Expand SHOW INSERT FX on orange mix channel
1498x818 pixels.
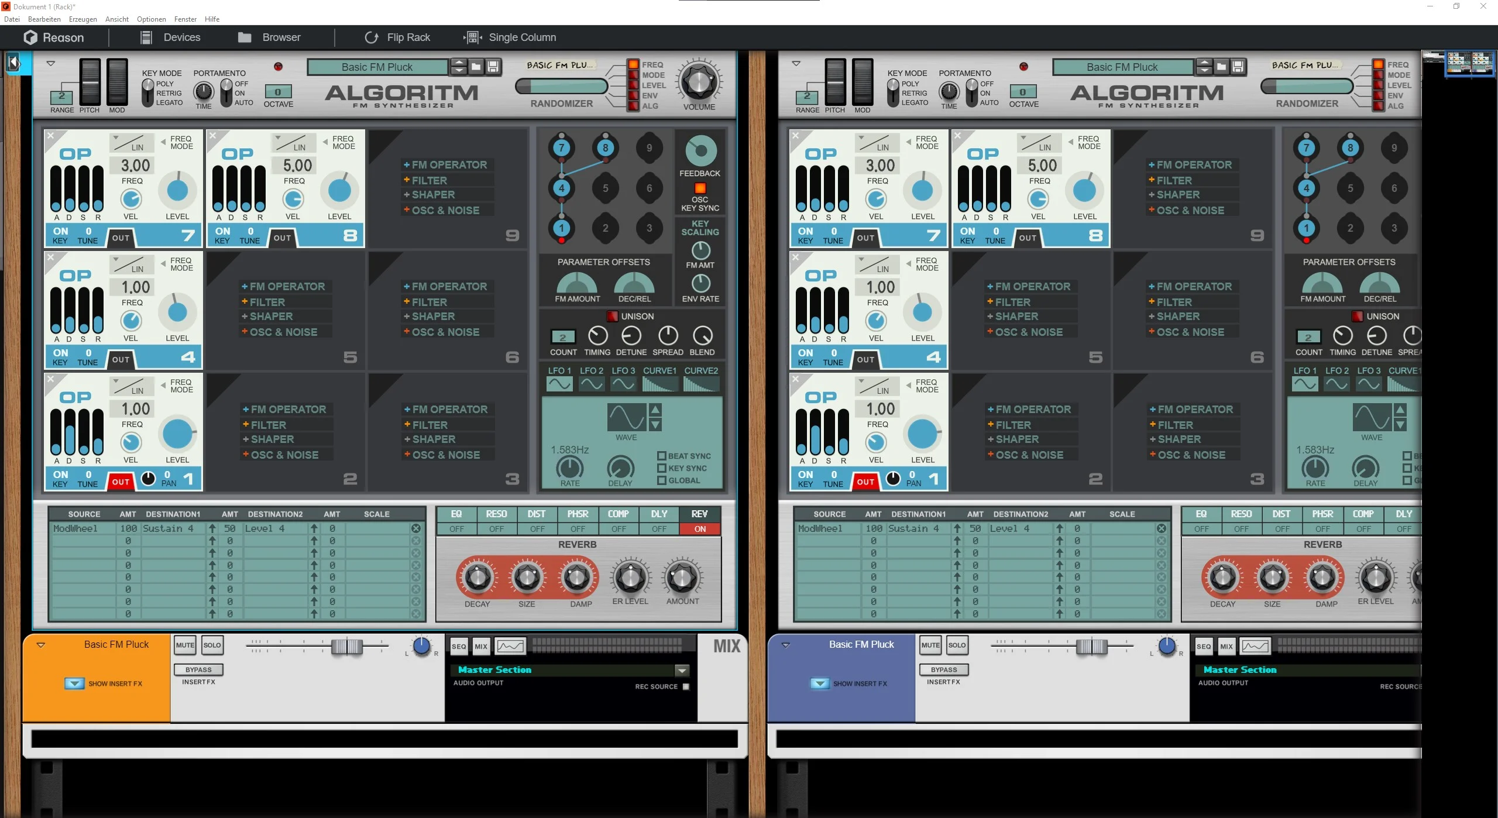74,683
